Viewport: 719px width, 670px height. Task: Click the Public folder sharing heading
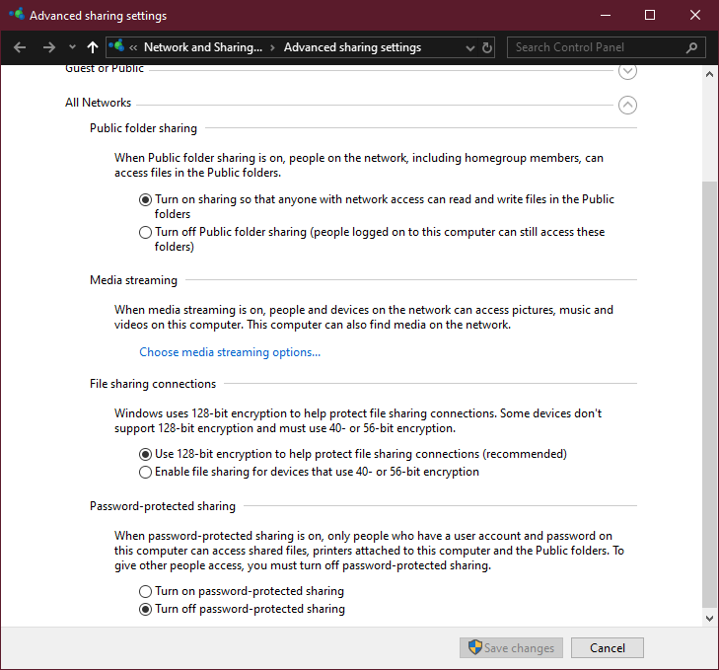143,128
